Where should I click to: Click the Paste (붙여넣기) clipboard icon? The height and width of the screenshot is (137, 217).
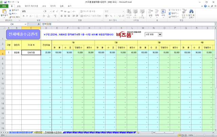point(4,11)
